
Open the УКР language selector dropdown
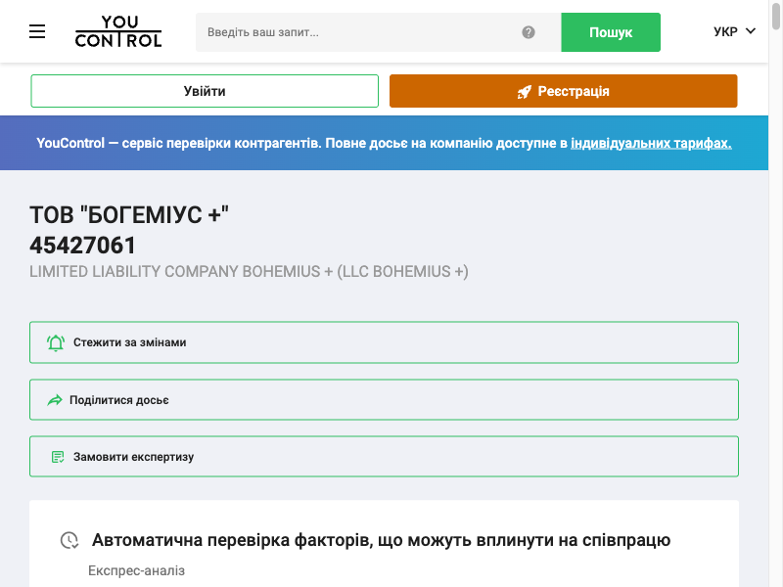click(x=734, y=30)
